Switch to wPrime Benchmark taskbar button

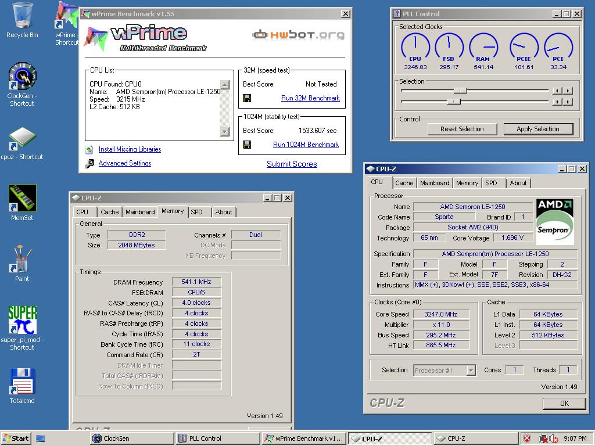(x=304, y=439)
